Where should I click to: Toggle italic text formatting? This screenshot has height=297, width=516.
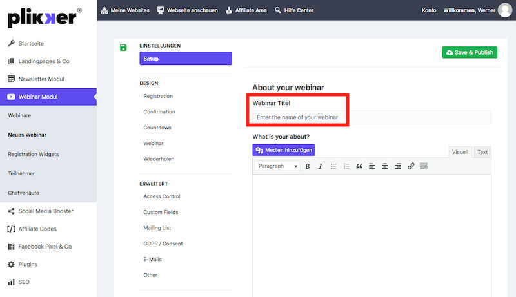pos(320,166)
